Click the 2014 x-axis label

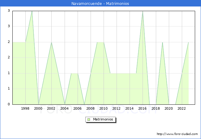(130, 108)
